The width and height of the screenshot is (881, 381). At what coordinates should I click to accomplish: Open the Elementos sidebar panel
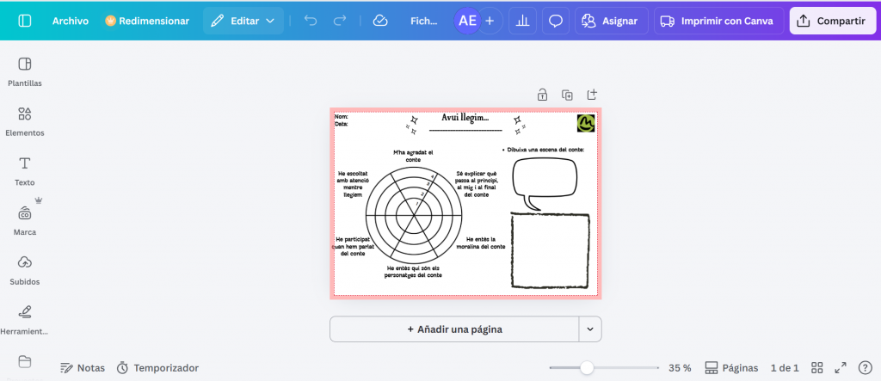pos(24,121)
